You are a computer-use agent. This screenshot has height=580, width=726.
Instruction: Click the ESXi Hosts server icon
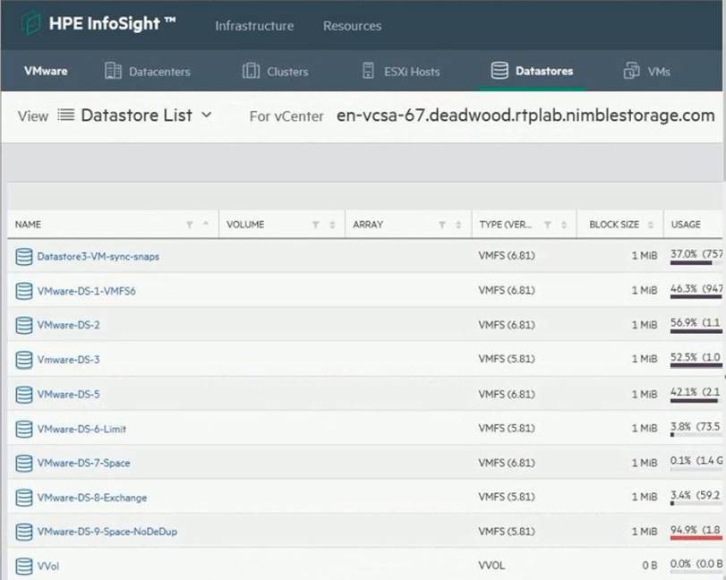368,71
